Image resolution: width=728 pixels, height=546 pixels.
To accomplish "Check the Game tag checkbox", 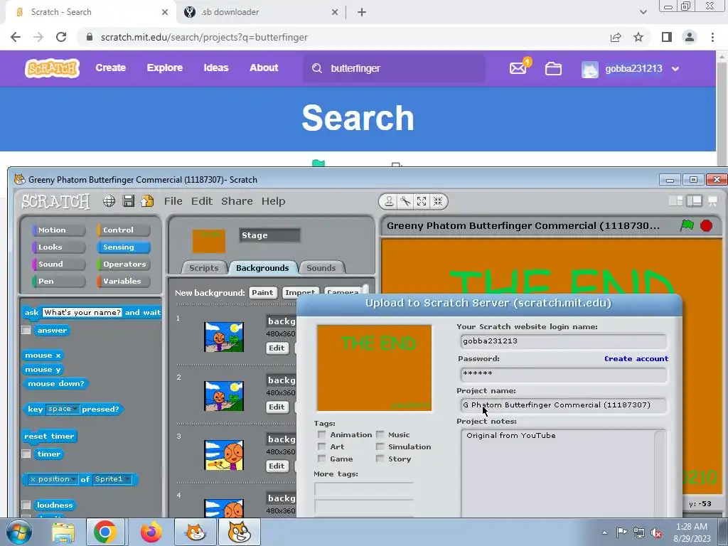I will 321,459.
